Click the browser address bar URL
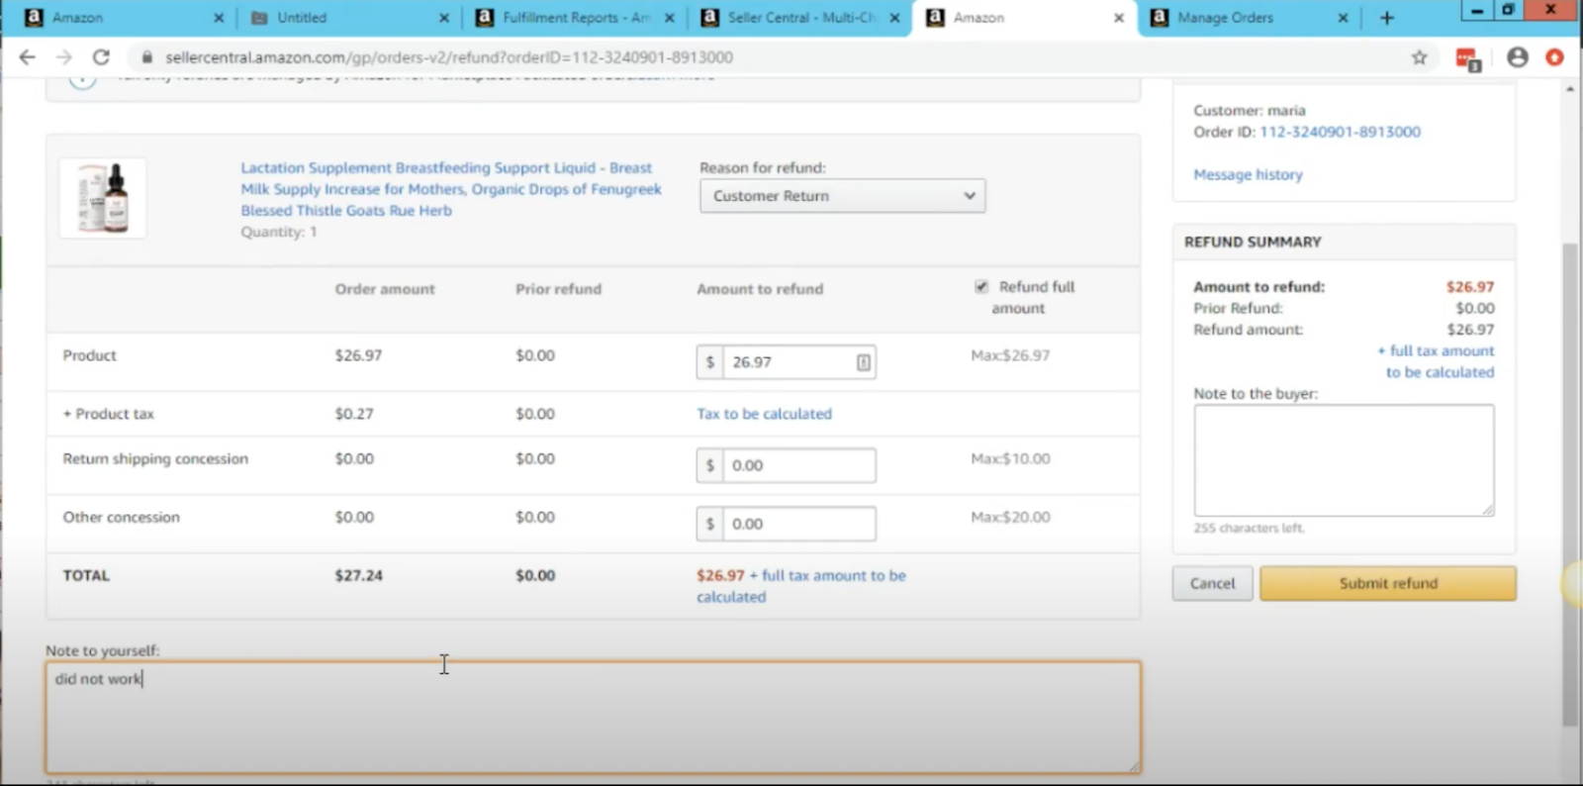This screenshot has width=1583, height=786. [449, 57]
